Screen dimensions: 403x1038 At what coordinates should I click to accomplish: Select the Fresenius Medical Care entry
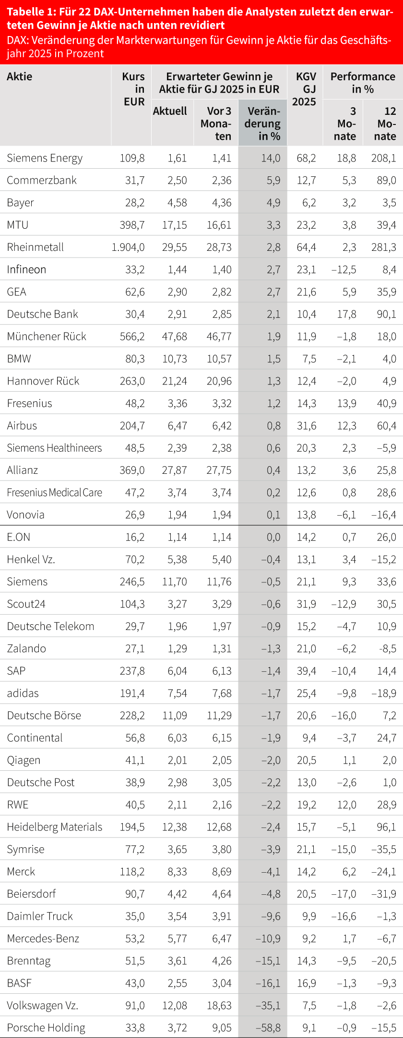[54, 493]
